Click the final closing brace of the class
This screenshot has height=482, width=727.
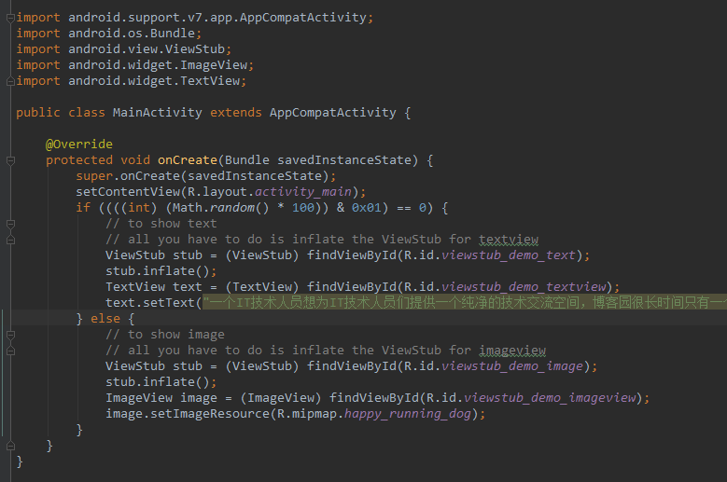20,461
